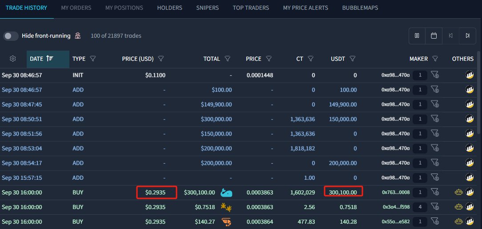
Task: Click the shrimp icon on $140.27 trade
Action: (x=226, y=221)
